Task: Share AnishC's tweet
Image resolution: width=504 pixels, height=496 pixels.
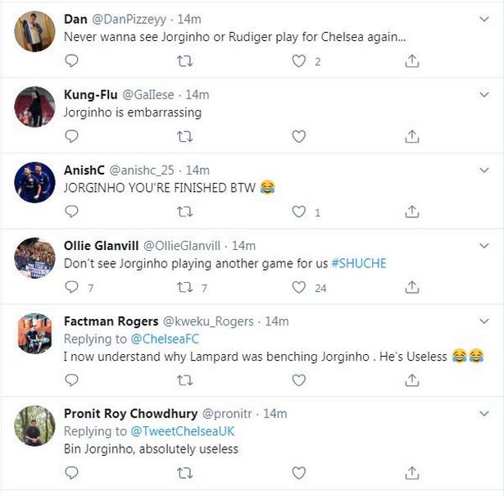Action: pyautogui.click(x=412, y=212)
